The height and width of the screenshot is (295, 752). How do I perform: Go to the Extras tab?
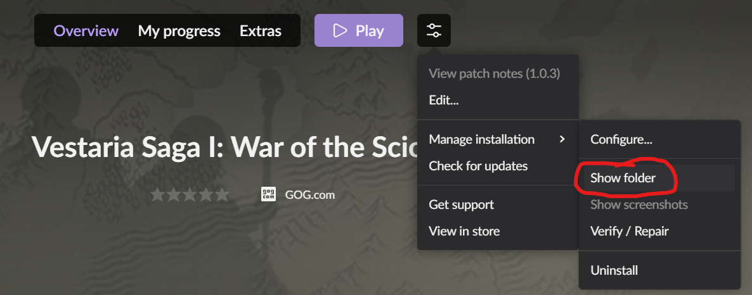coord(261,30)
